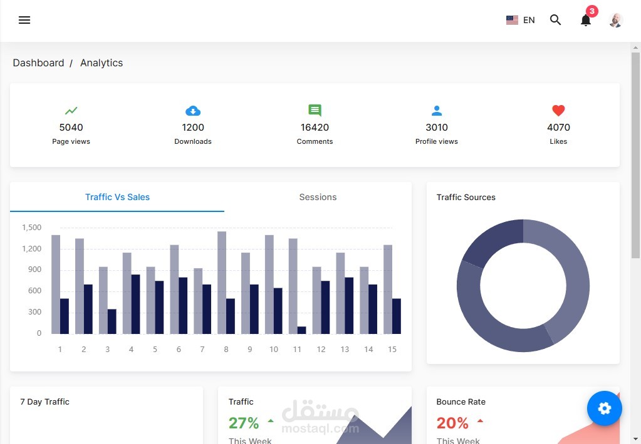
Task: Click the Page views trend icon
Action: [x=71, y=111]
